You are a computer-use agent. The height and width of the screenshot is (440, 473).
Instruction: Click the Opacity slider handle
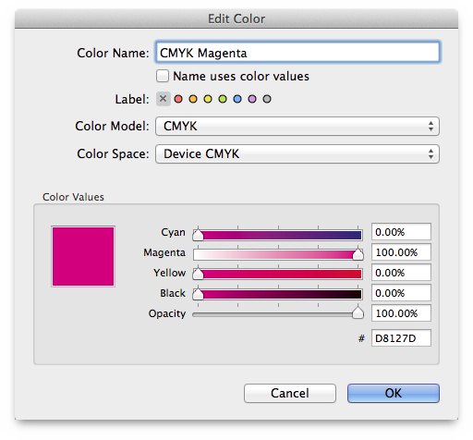(x=358, y=312)
